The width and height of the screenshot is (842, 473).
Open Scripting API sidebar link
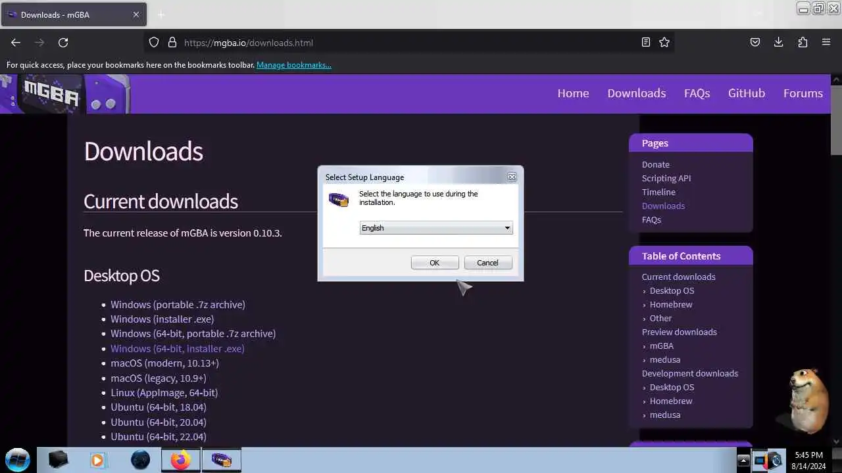(666, 178)
